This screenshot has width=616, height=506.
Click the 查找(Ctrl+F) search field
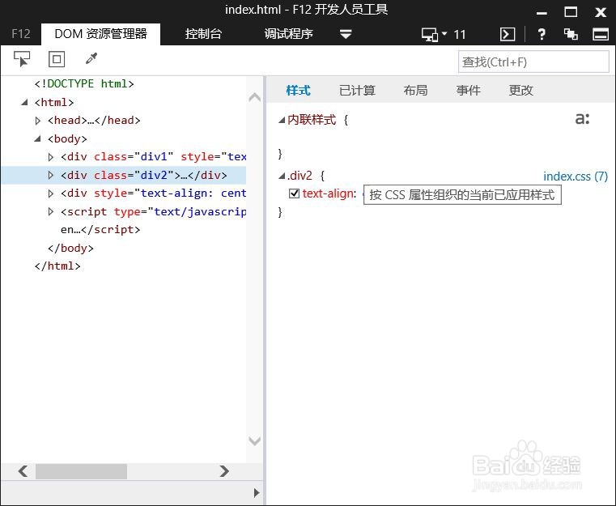533,62
